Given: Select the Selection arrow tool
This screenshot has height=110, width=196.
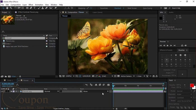Looking at the screenshot, I should point(3,8).
